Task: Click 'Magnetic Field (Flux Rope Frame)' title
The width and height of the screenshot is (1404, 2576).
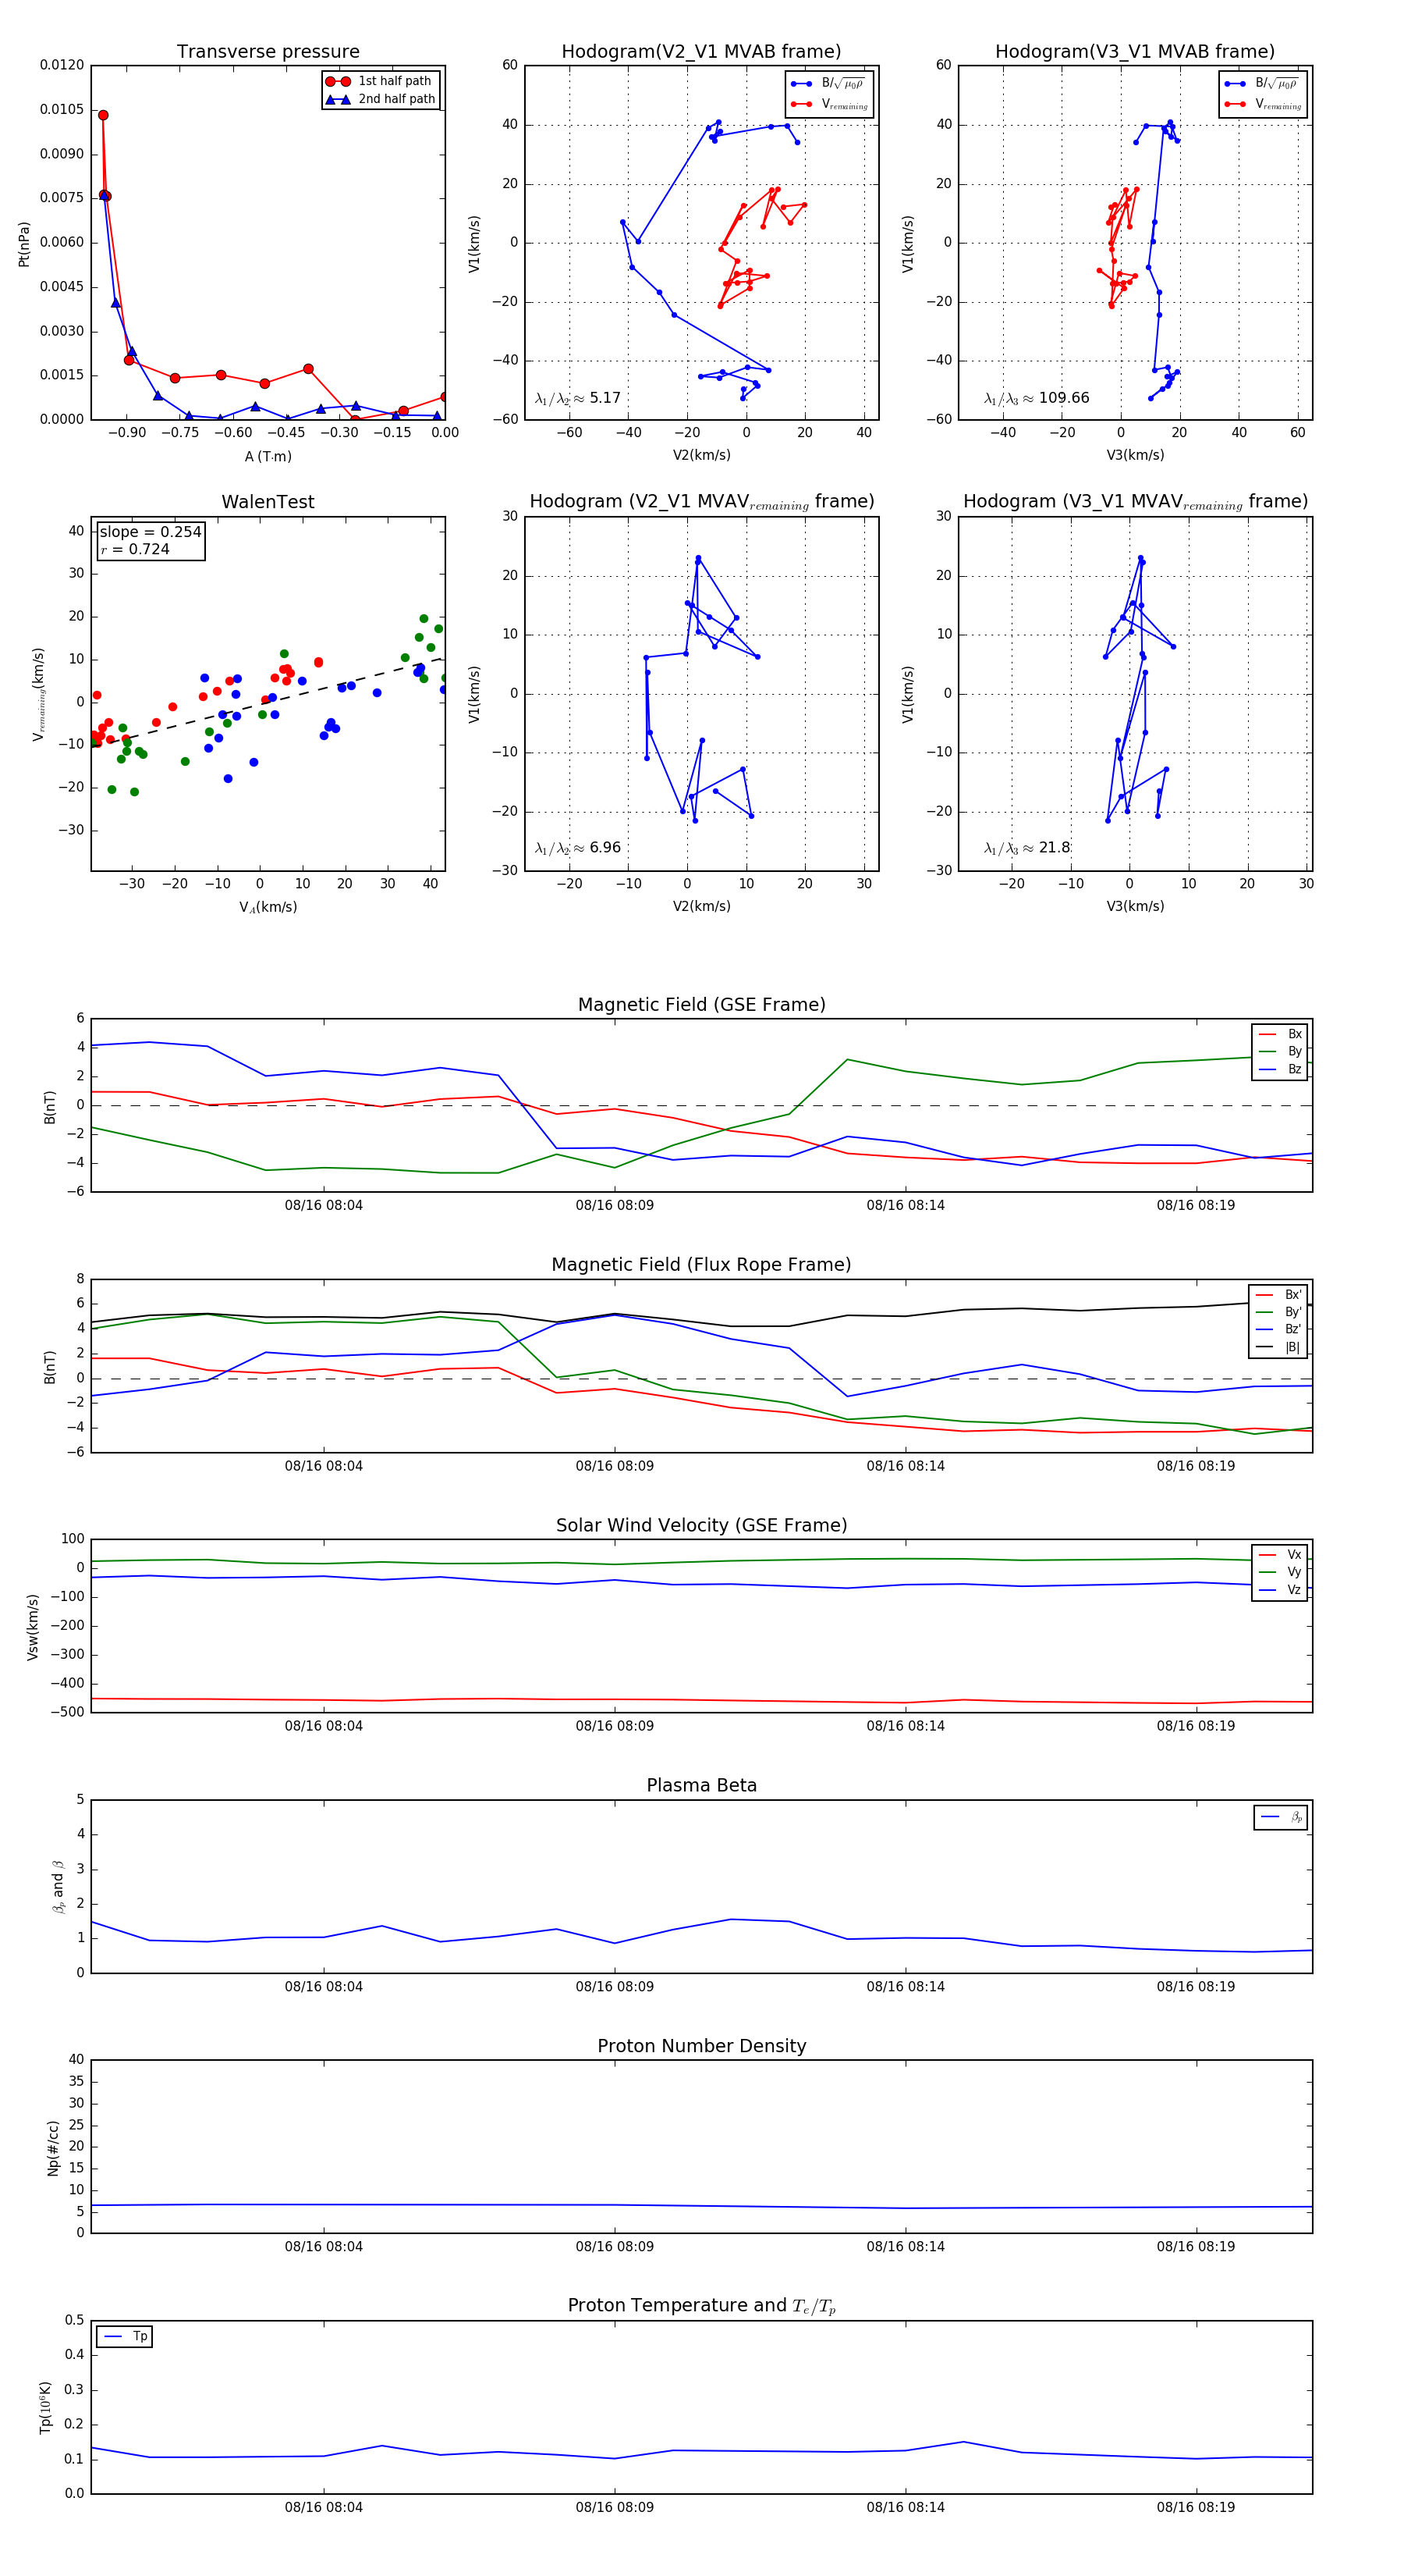Action: 701,1265
